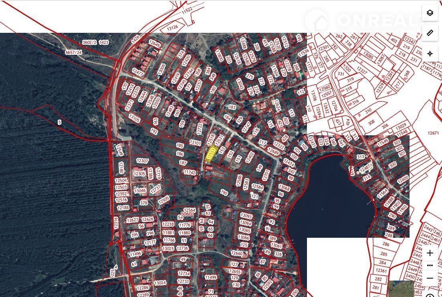
Task: Activate the ruler measurement tool
Action: 430,33
